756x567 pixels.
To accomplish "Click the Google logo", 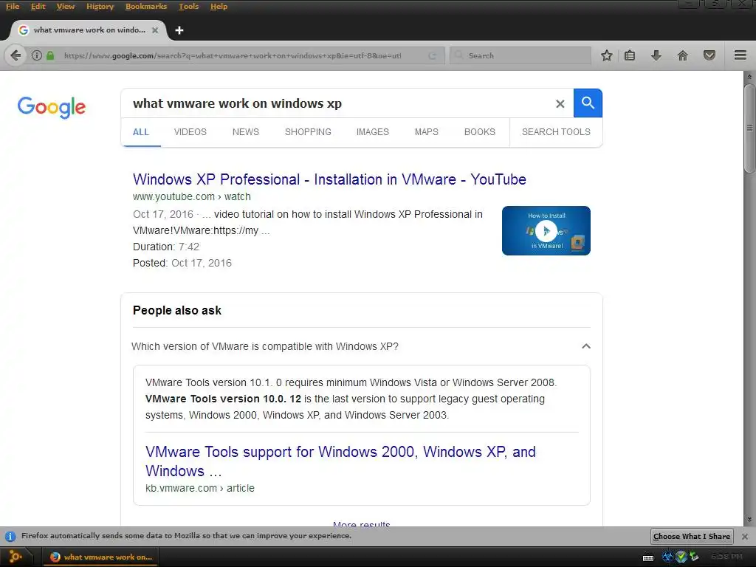I will click(52, 107).
